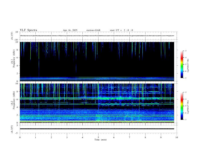Click the upper color scale bar for ch.1
The width and height of the screenshot is (199, 154).
click(182, 64)
